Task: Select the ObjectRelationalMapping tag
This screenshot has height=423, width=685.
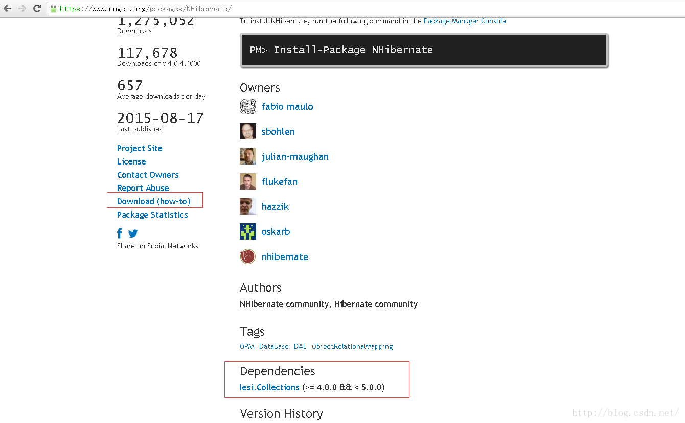Action: [x=352, y=346]
